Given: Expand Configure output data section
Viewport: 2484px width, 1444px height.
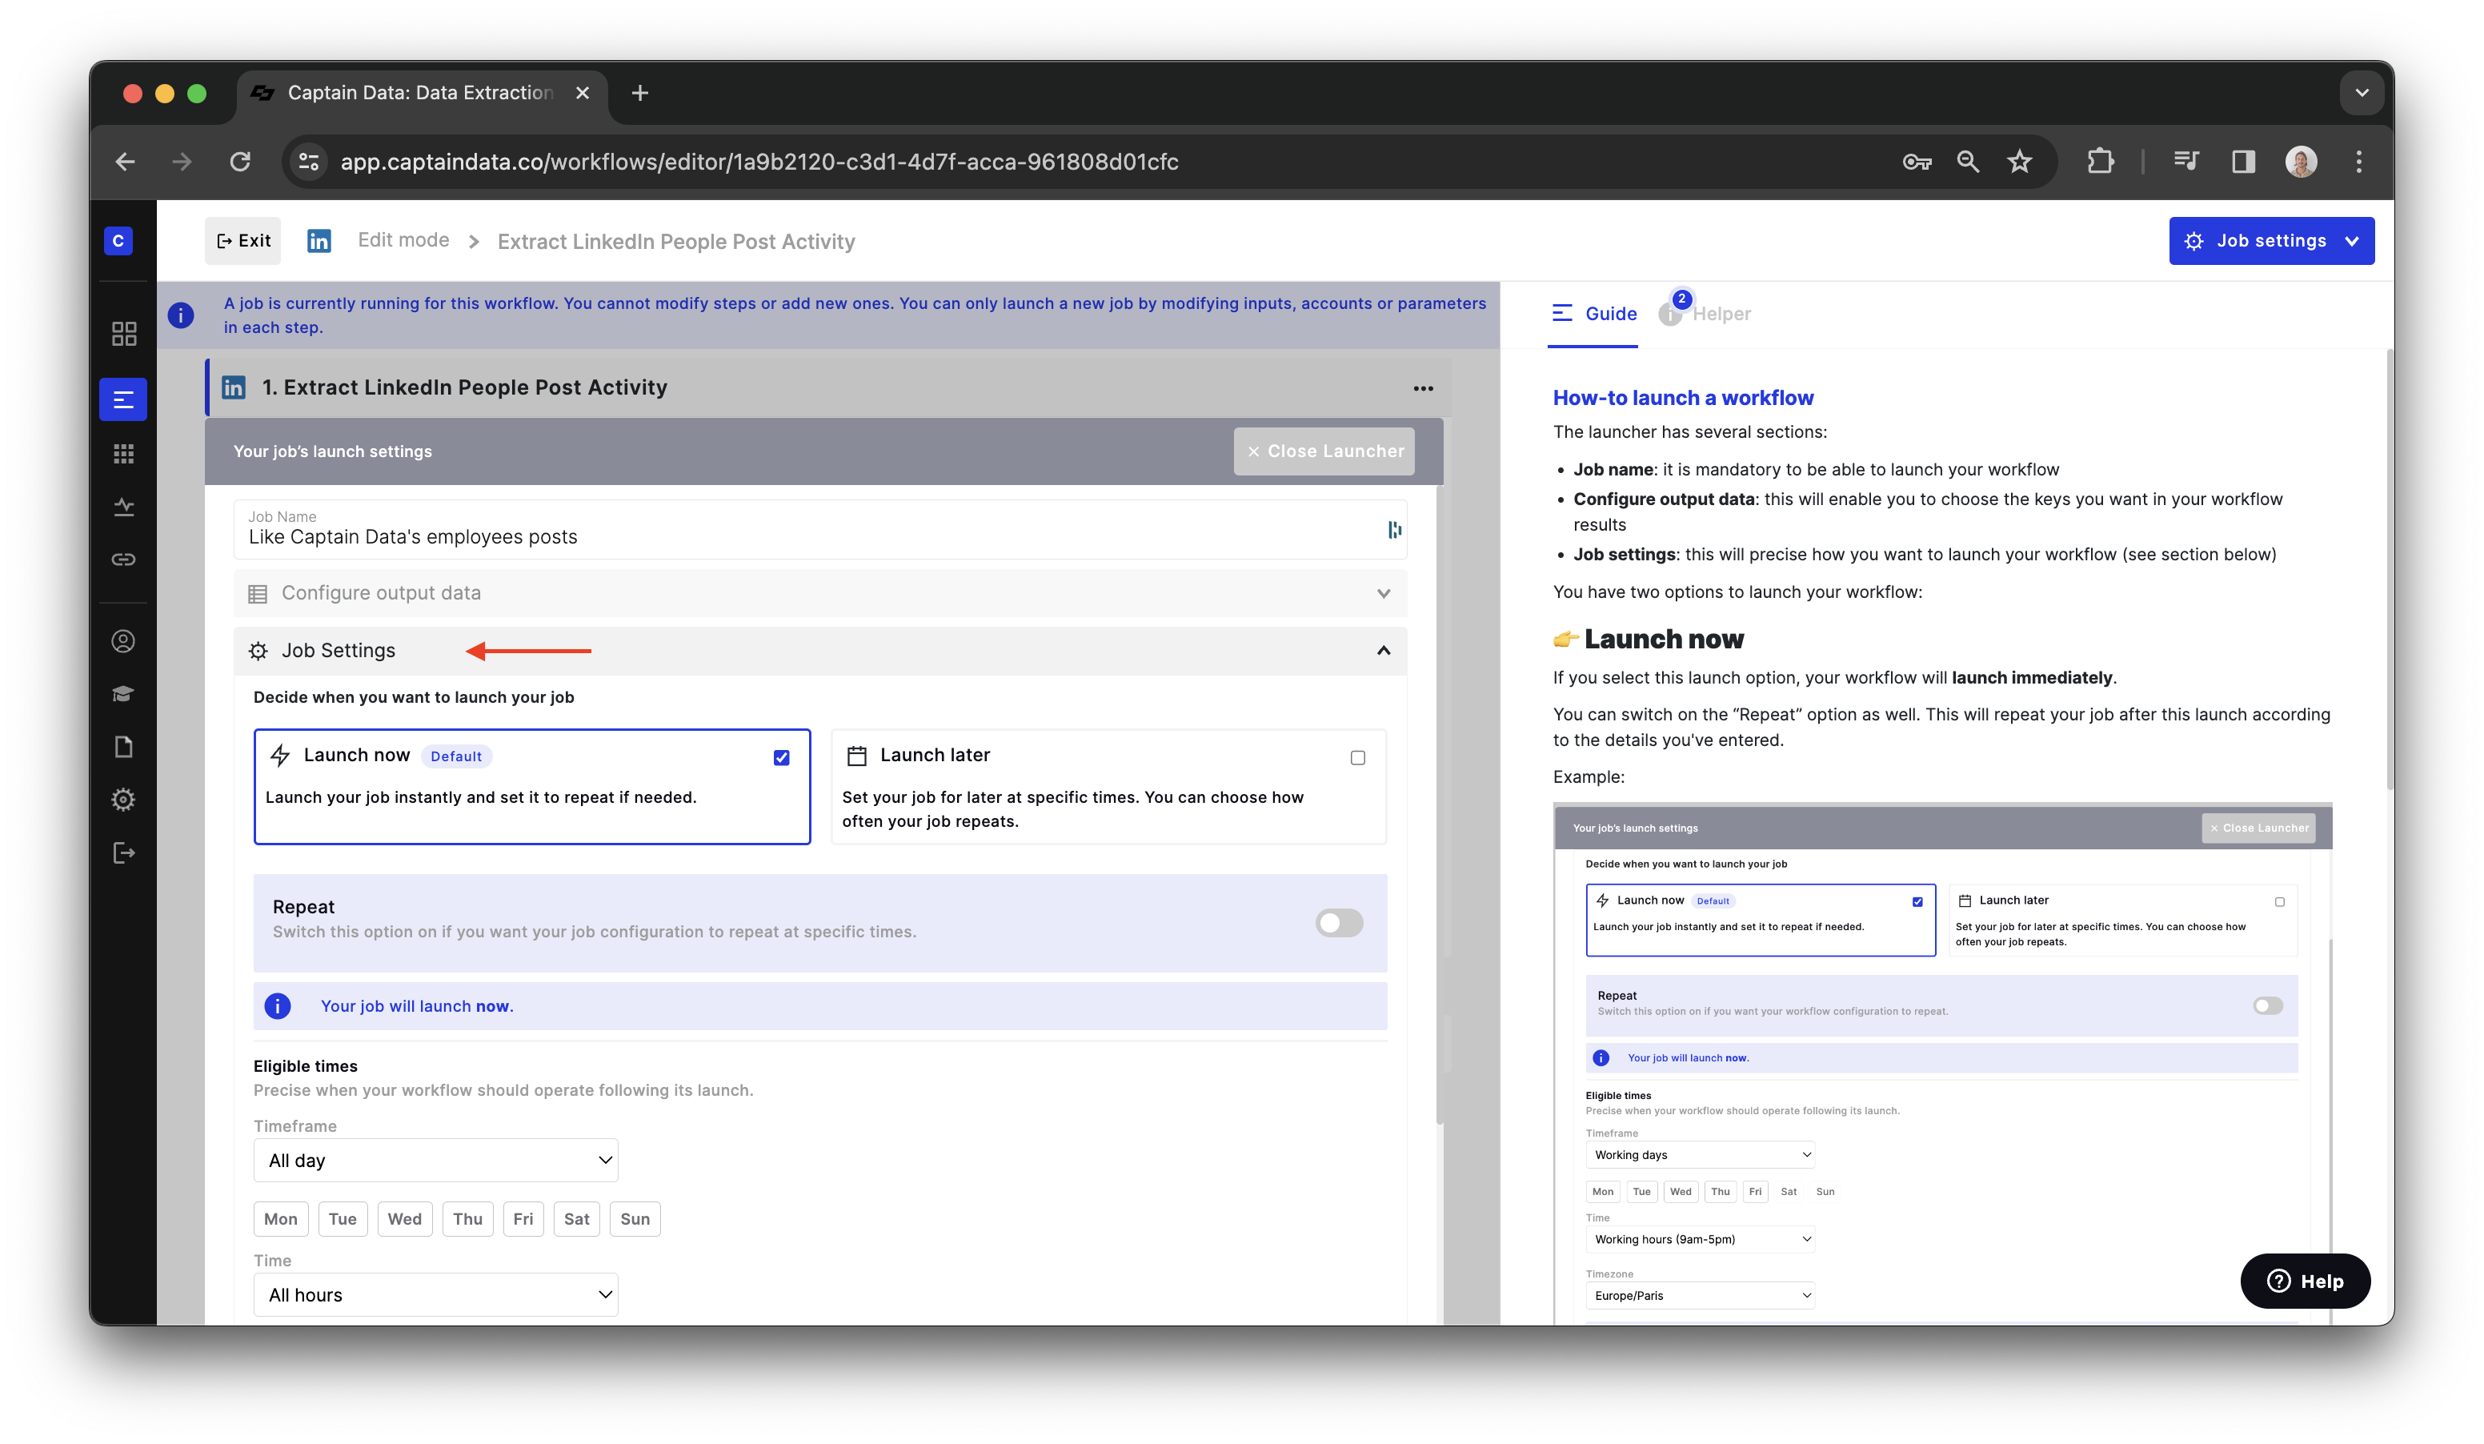Looking at the screenshot, I should tap(820, 592).
